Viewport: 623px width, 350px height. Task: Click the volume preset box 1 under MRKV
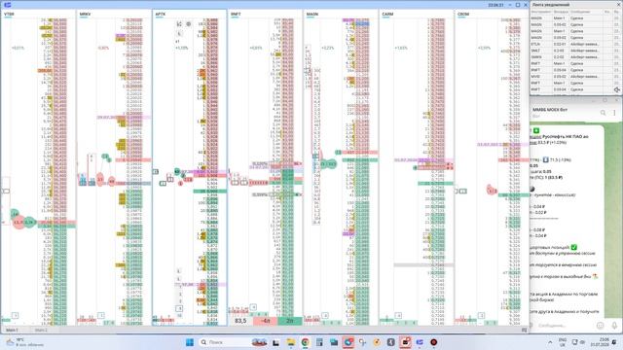[101, 315]
